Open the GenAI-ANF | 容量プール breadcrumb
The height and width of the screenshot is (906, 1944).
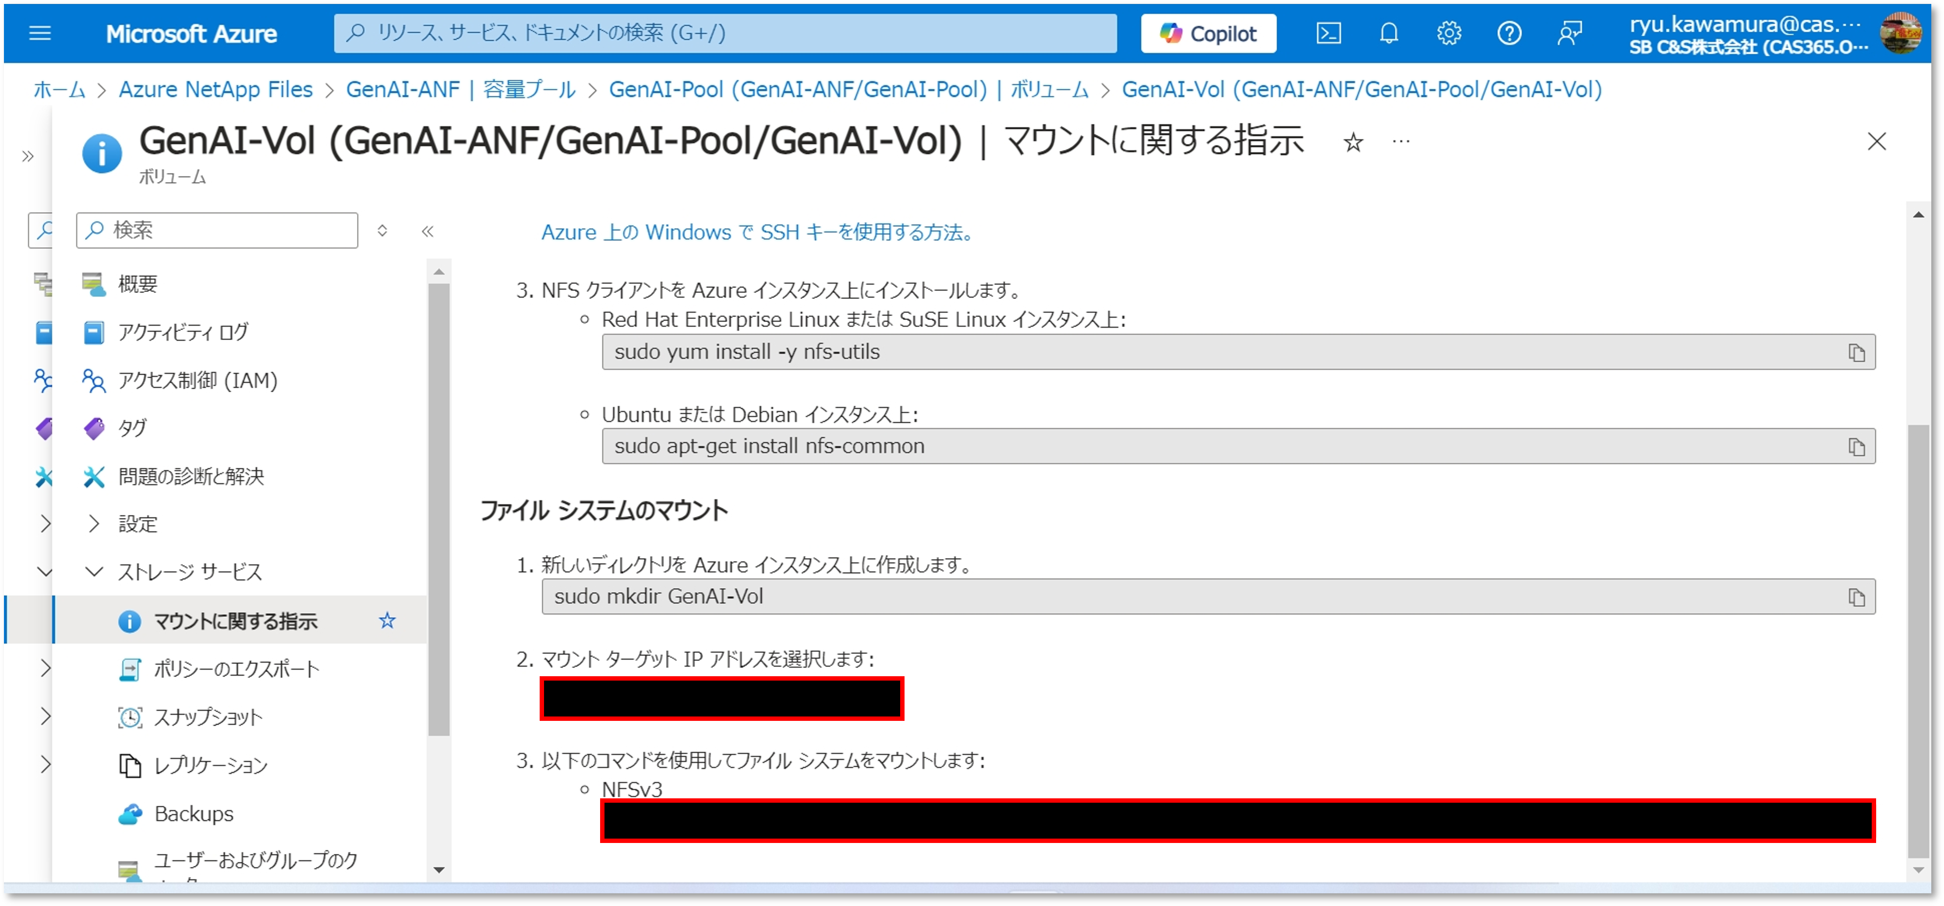click(460, 90)
